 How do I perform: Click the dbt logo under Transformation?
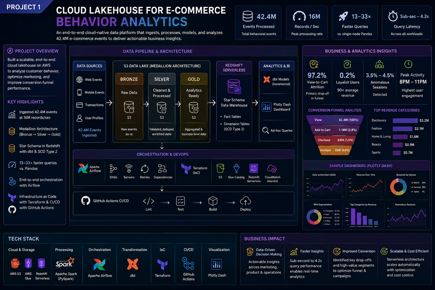(x=133, y=264)
